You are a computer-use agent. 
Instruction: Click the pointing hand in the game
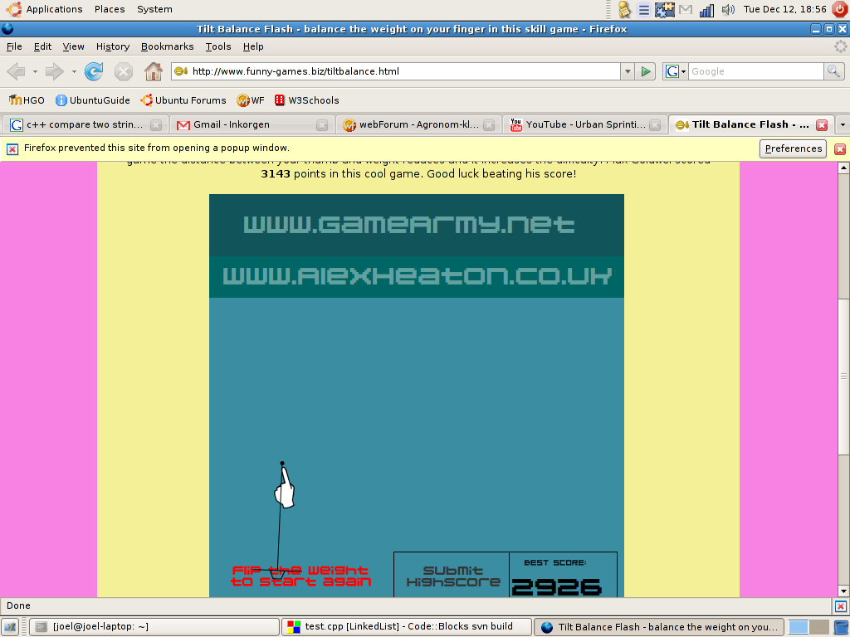285,489
